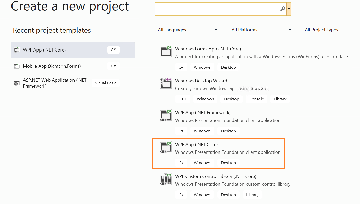Click the Mobile App (Xamarin.Forms) icon
Image resolution: width=360 pixels, height=204 pixels.
click(17, 66)
